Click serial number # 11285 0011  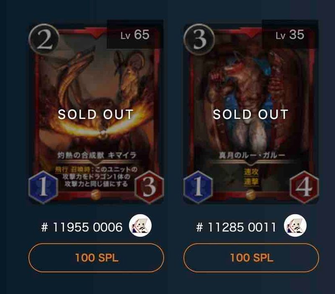tap(236, 227)
